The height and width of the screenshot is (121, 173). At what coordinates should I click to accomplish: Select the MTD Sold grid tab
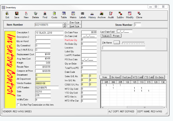[138, 77]
